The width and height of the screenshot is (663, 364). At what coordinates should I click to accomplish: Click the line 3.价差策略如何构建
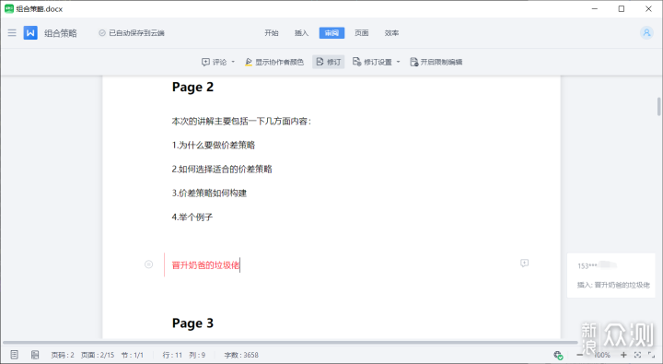pos(209,193)
